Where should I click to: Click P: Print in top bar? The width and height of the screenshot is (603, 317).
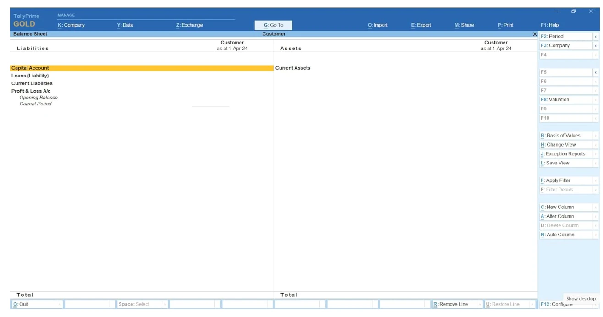tap(505, 25)
